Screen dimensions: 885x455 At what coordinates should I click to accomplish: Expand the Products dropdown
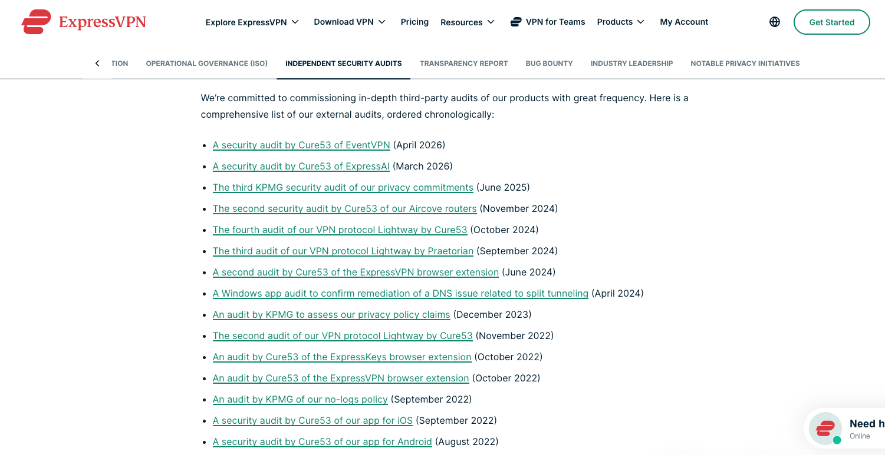tap(621, 22)
